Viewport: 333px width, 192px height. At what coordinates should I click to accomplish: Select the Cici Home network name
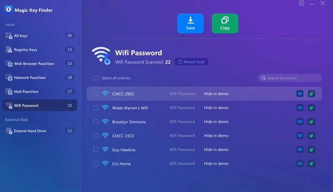(x=121, y=164)
